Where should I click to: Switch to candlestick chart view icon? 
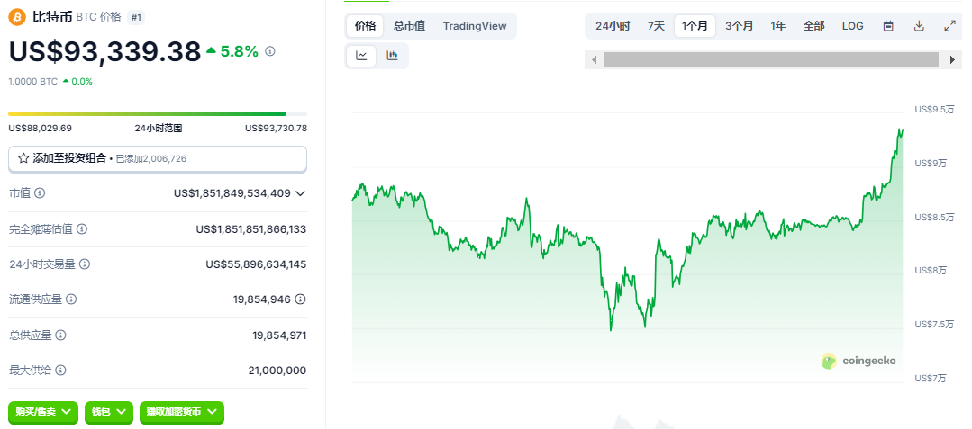coord(392,56)
